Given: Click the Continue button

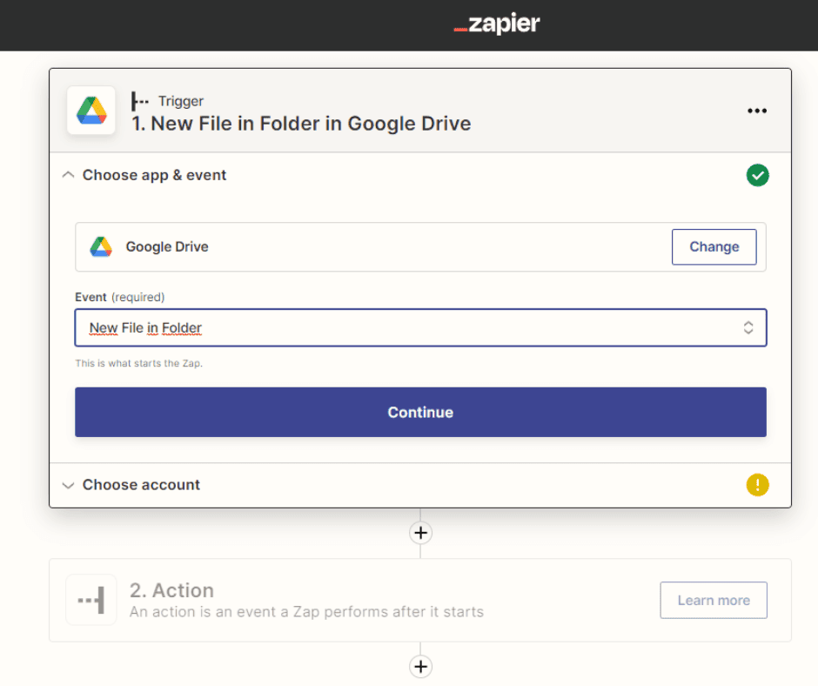Looking at the screenshot, I should click(420, 412).
